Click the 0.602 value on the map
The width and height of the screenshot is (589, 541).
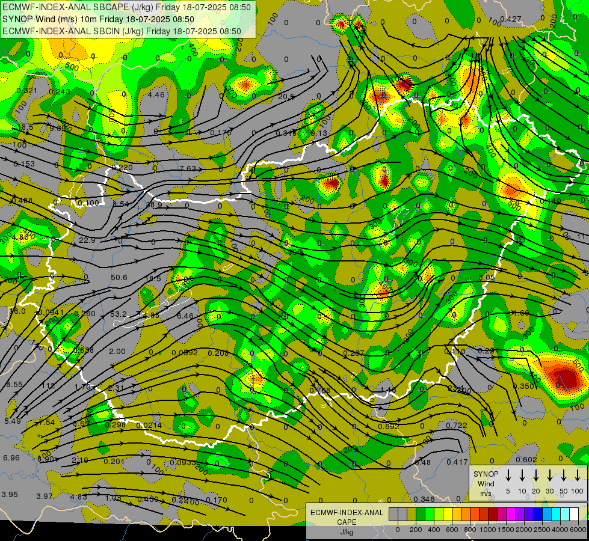[x=526, y=459]
